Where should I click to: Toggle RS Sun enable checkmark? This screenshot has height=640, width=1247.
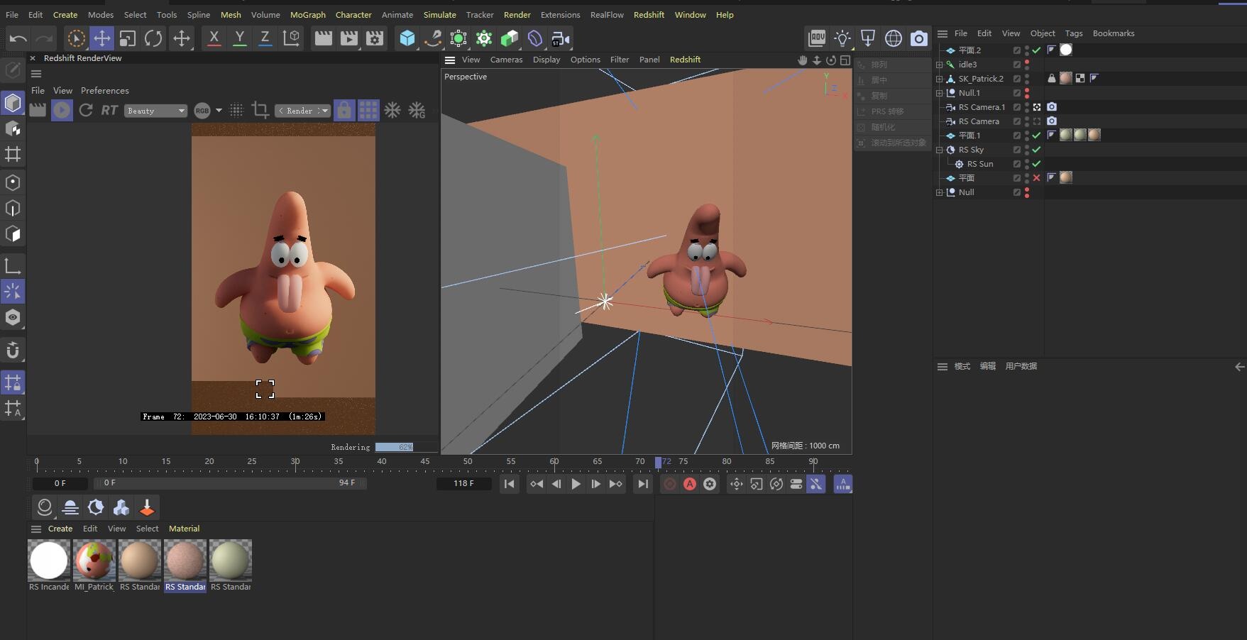coord(1036,164)
